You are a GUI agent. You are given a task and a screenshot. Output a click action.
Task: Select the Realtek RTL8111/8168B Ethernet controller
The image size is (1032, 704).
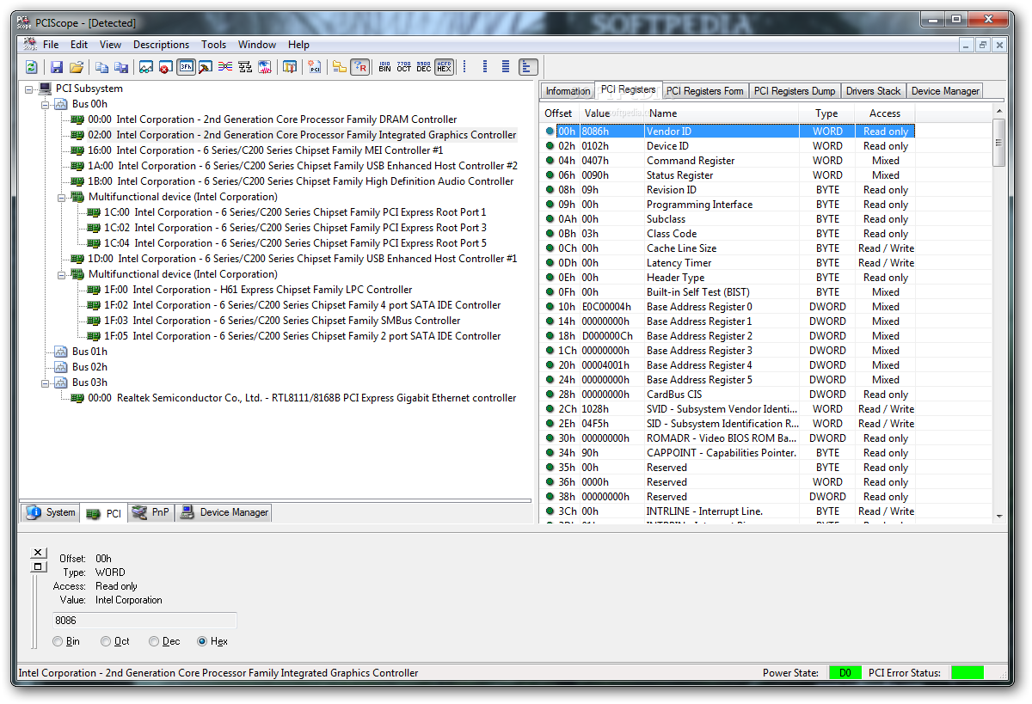tap(302, 398)
